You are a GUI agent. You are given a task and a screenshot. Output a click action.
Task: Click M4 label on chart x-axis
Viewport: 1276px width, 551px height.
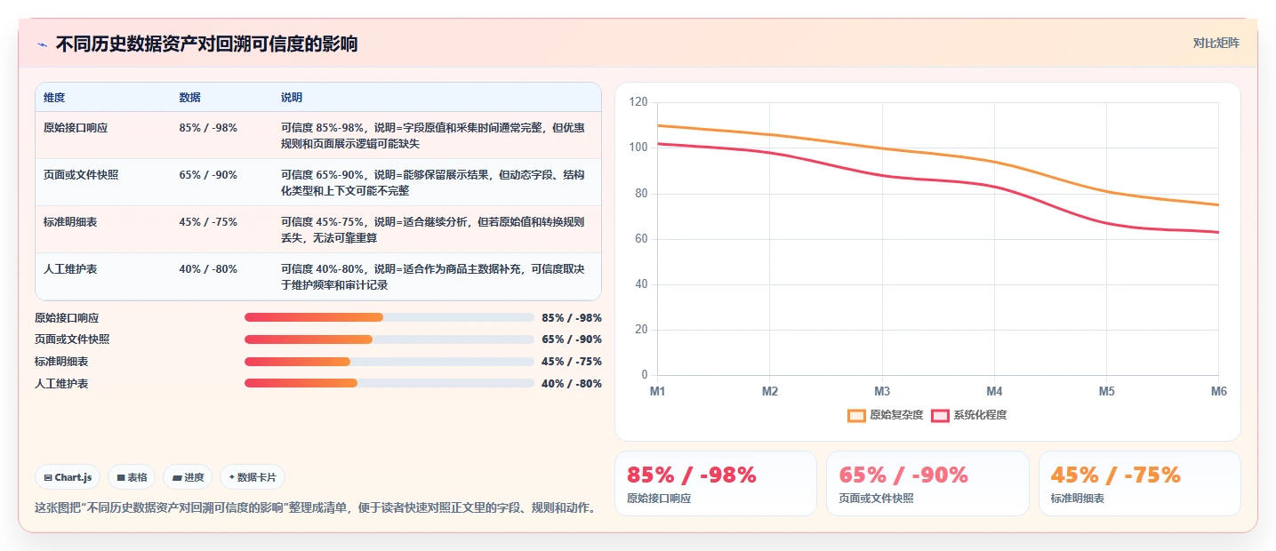coord(994,392)
